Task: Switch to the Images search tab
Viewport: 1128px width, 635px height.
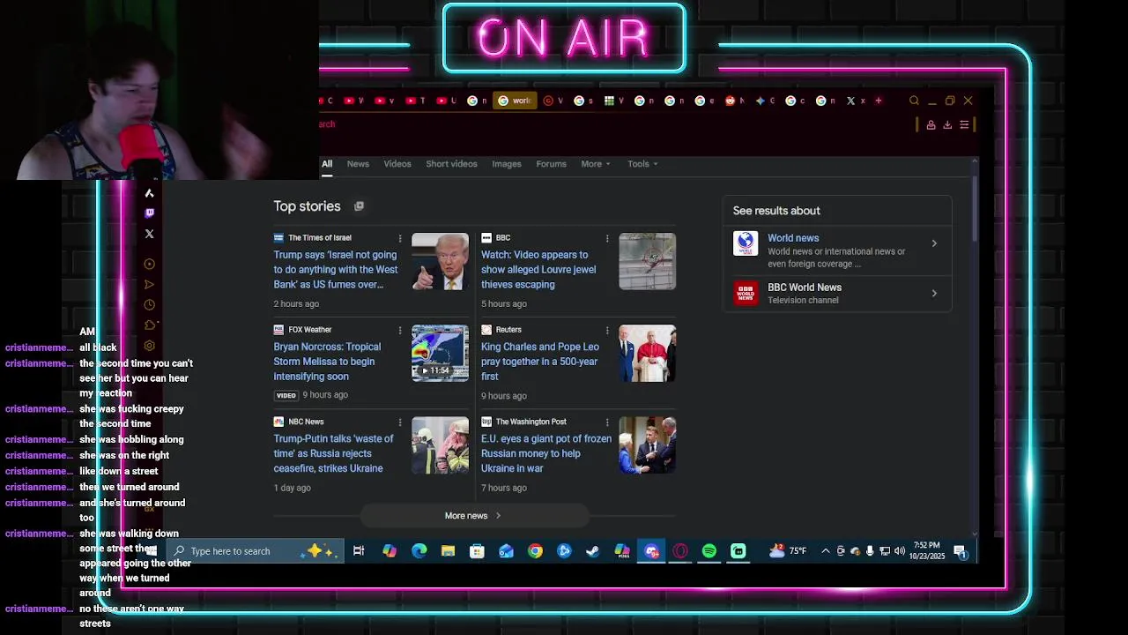Action: tap(507, 164)
